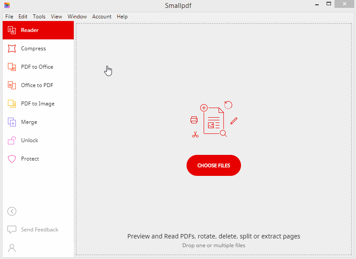Click the Smallpdf app logo icon
The width and height of the screenshot is (356, 259).
(7, 5)
